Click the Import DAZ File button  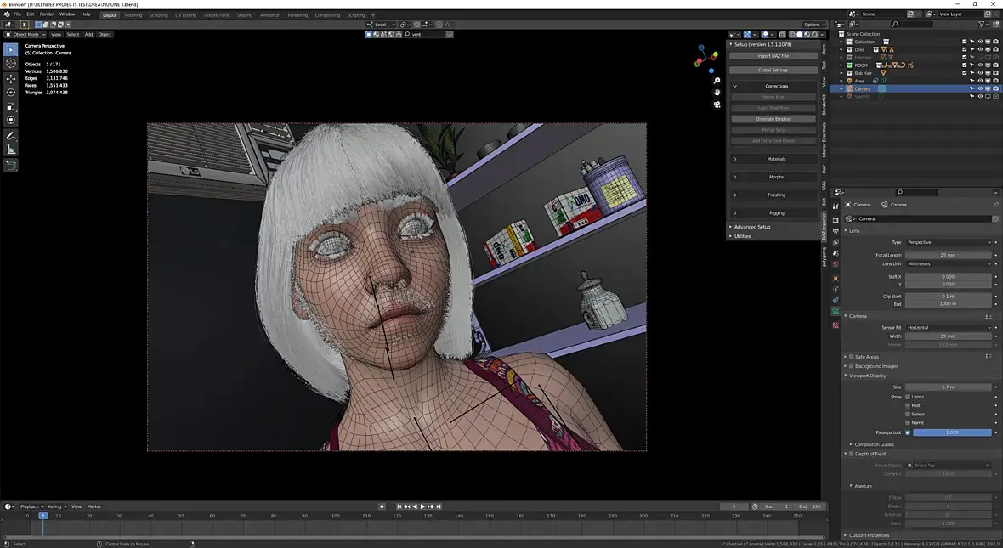coord(773,56)
